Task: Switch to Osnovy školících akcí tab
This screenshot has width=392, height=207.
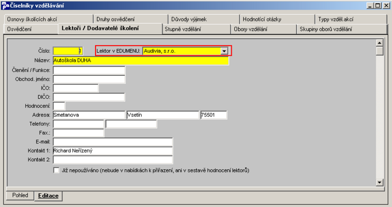Action: [x=48, y=19]
